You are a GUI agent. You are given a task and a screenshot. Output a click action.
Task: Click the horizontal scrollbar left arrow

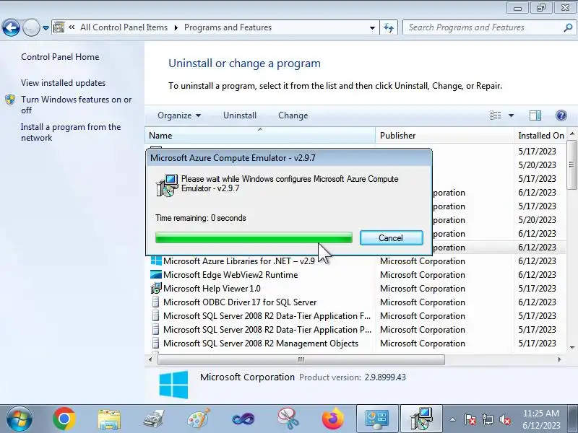150,359
